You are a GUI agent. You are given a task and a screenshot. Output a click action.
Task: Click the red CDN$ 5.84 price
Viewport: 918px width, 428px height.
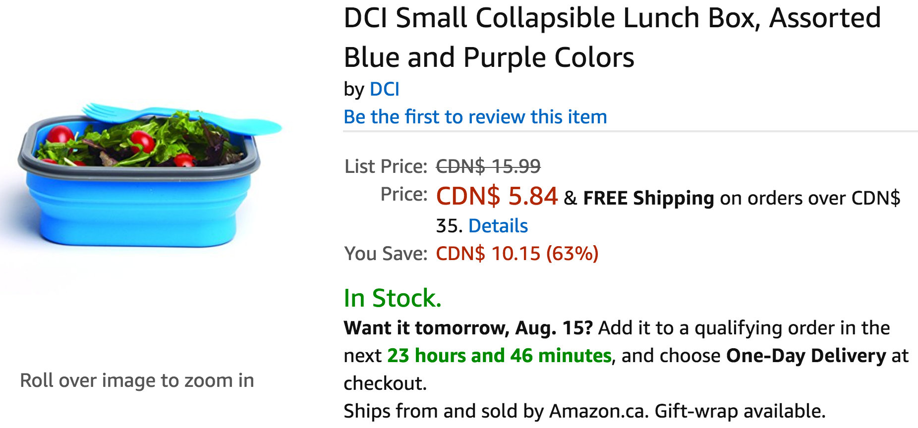pos(497,196)
